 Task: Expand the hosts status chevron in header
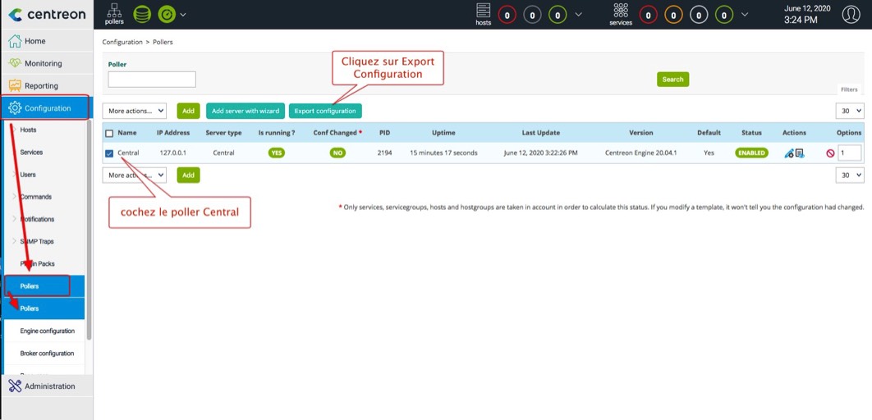point(579,15)
